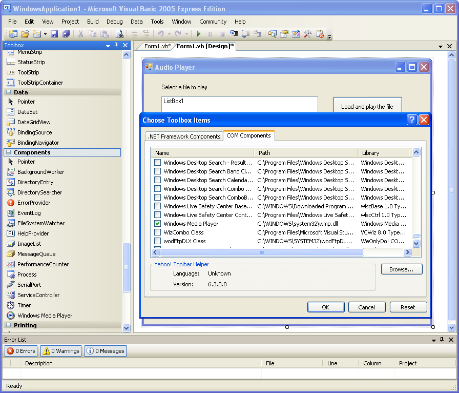Click the Step Over toolbar icon

coord(245,34)
